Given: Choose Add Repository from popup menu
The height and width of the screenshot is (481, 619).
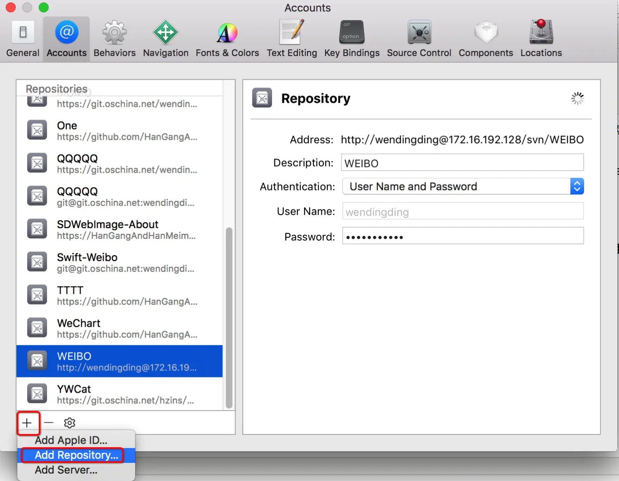Looking at the screenshot, I should 76,455.
